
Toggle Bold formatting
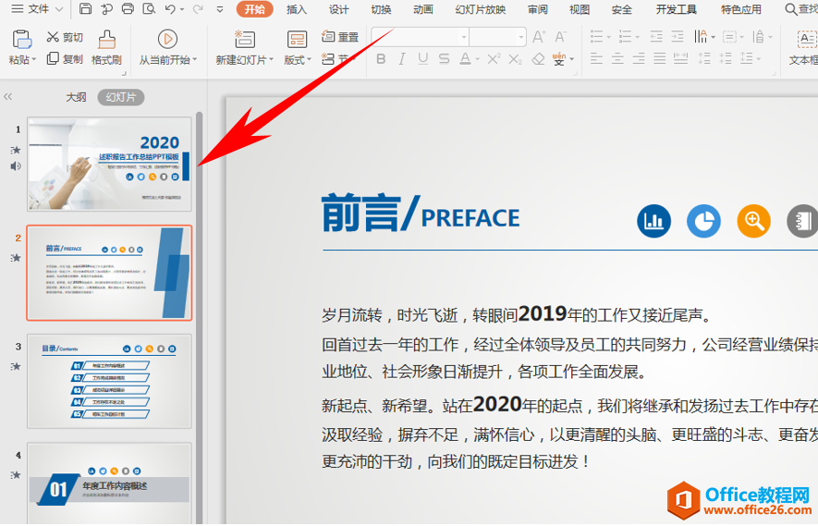pos(381,59)
